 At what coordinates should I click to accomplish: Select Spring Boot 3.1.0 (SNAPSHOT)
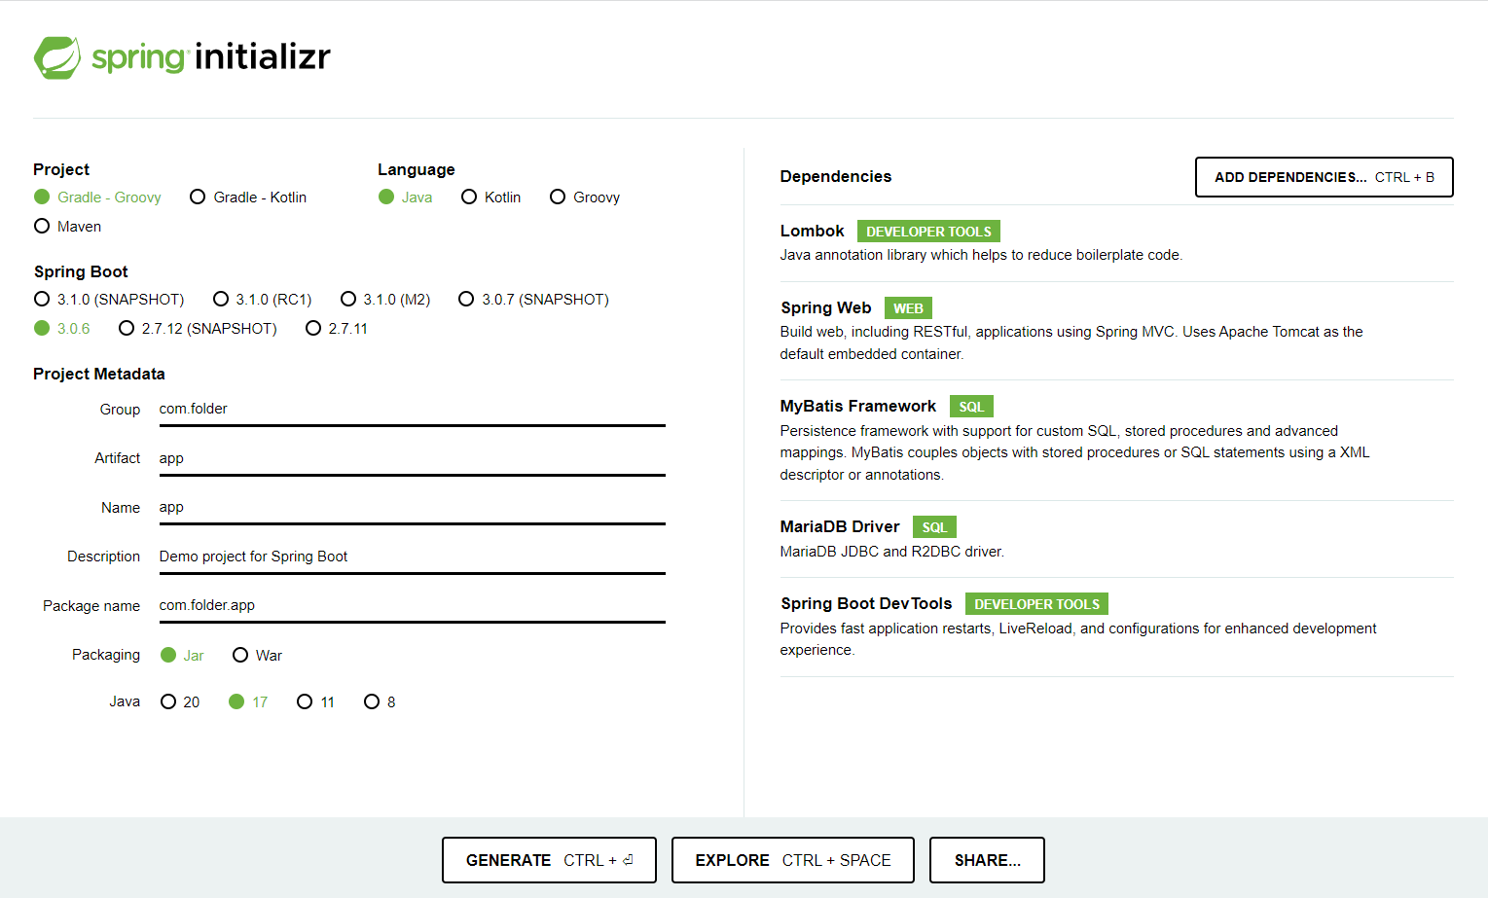[x=109, y=299]
